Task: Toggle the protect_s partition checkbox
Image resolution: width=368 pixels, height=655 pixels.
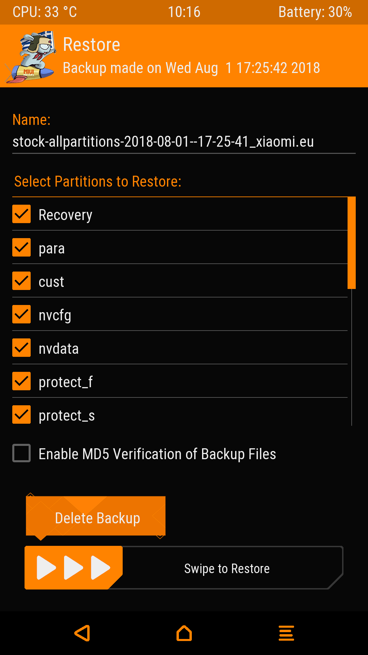Action: 21,415
